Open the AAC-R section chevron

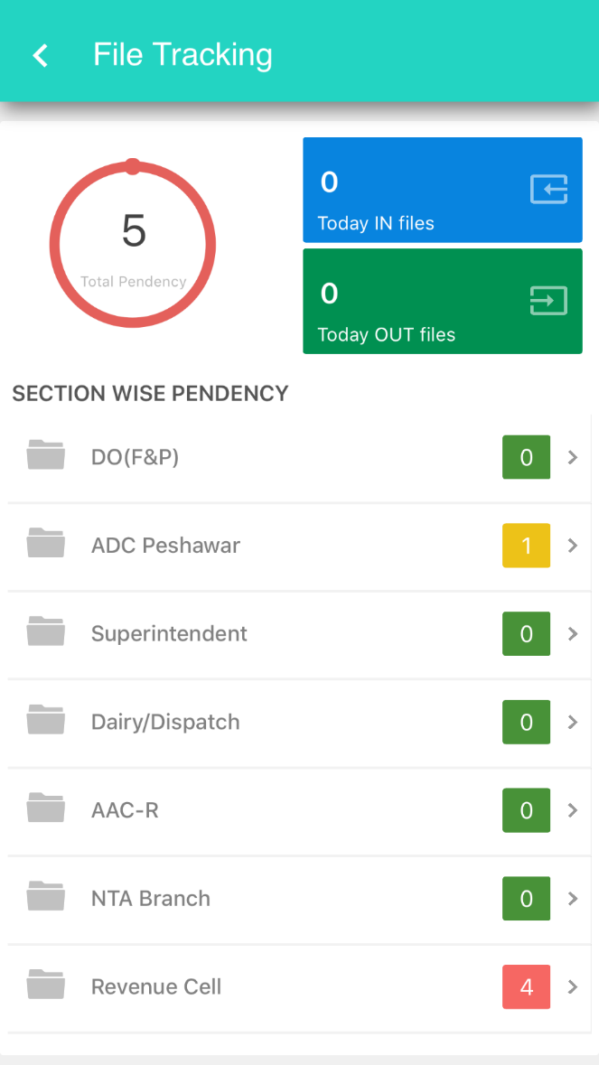[573, 810]
